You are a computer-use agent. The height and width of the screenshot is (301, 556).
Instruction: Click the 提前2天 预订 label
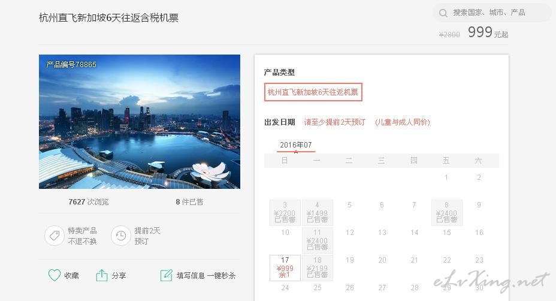(147, 236)
